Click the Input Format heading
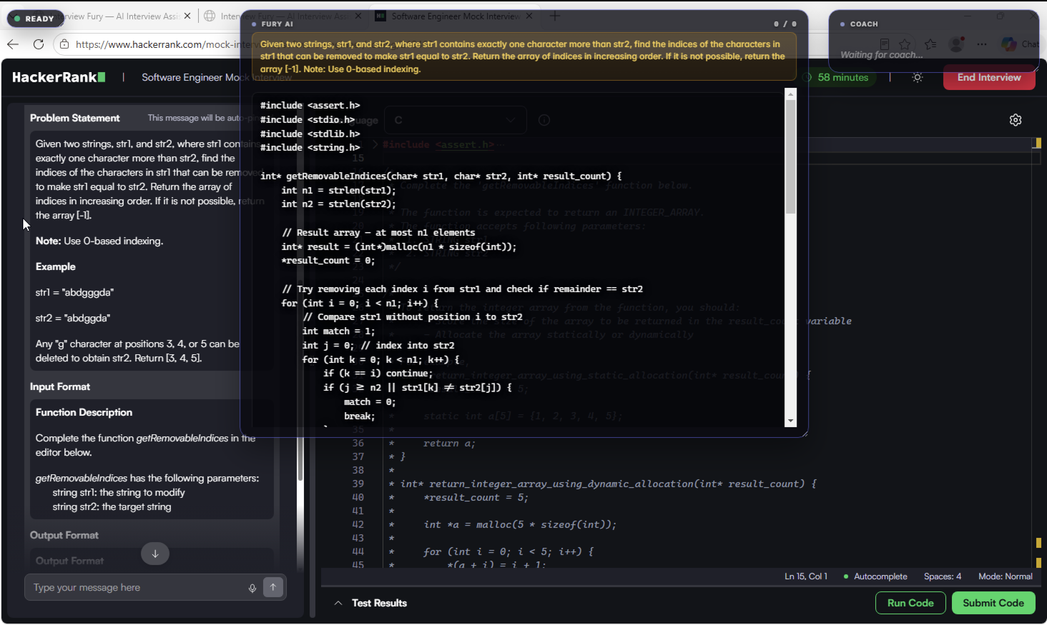 point(60,387)
